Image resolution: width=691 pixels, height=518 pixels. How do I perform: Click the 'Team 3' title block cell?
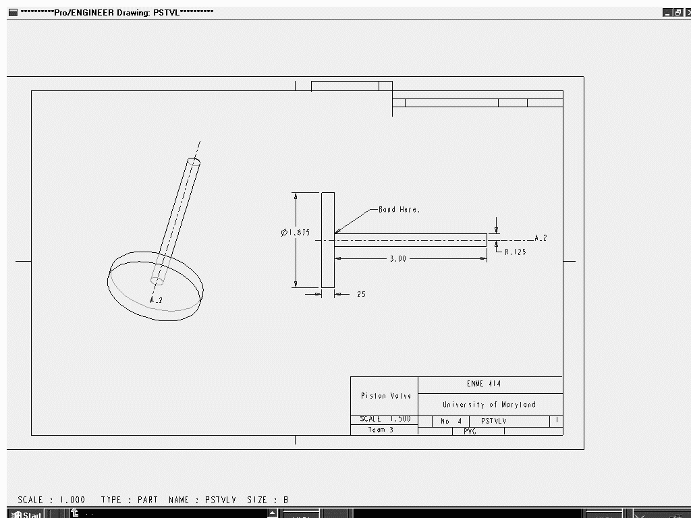[381, 430]
